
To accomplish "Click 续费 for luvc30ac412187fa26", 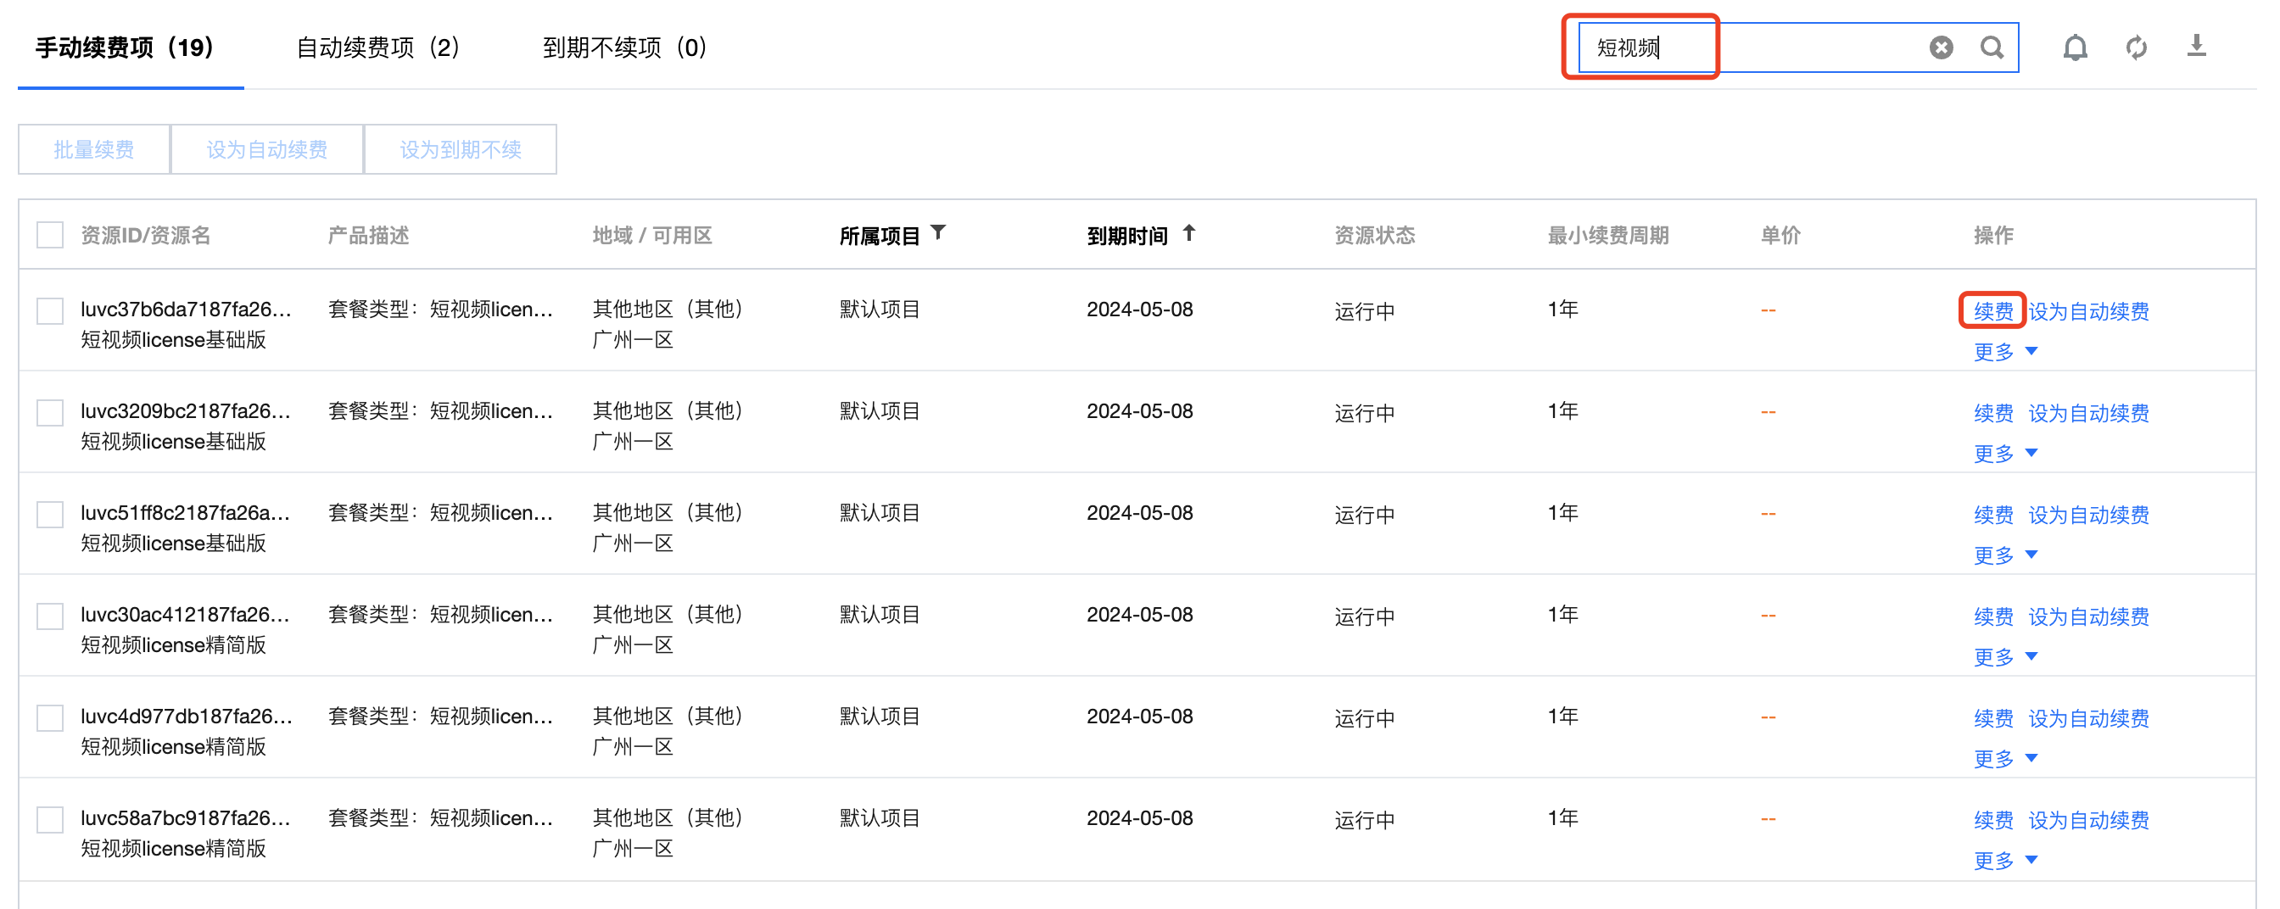I will (x=1993, y=617).
